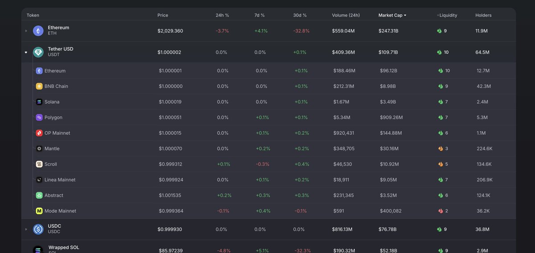Click liquidity flame icon in Abstract row
Image resolution: width=535 pixels, height=253 pixels.
(x=440, y=195)
